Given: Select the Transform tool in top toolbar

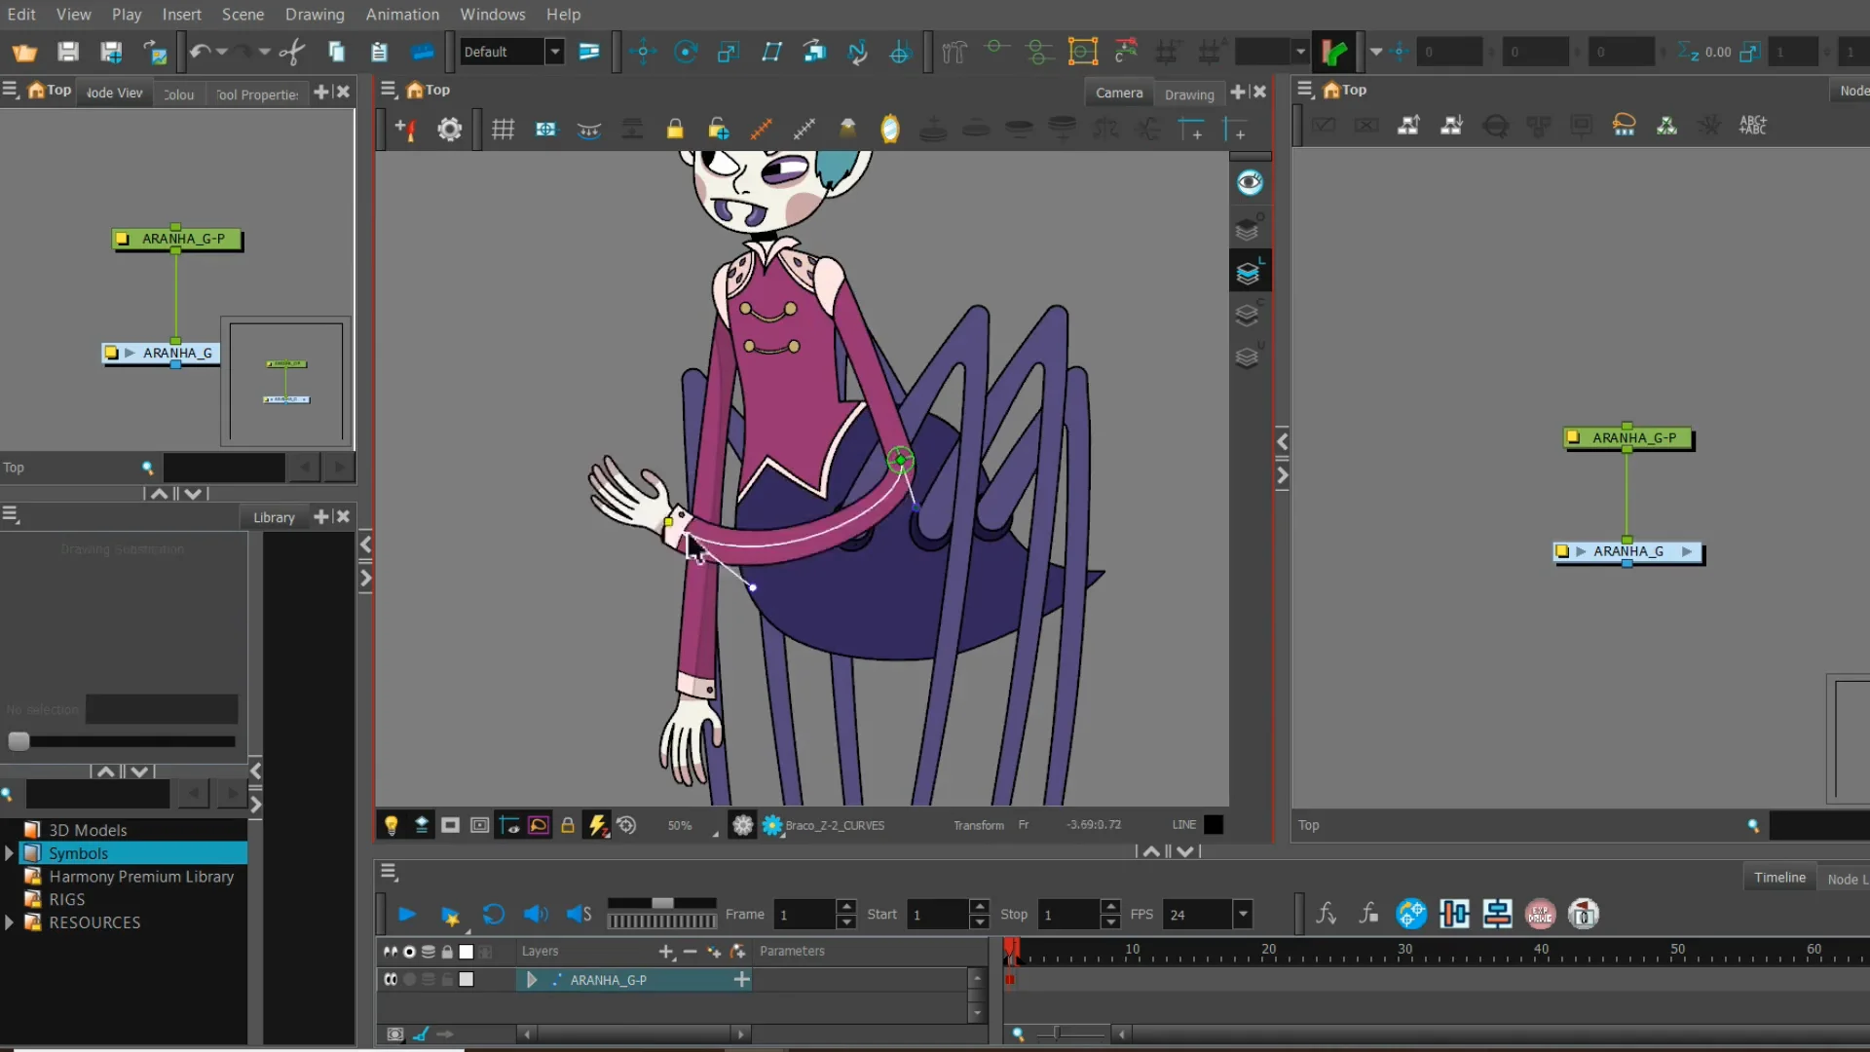Looking at the screenshot, I should 643,52.
